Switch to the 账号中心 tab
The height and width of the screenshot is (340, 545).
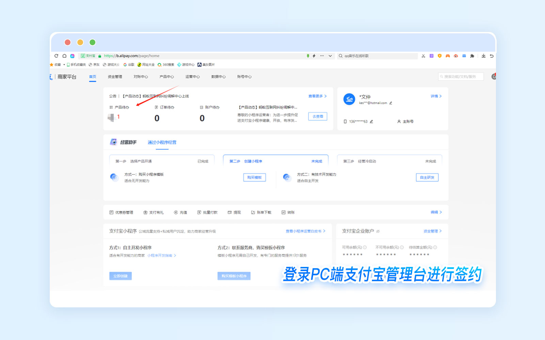tap(244, 77)
